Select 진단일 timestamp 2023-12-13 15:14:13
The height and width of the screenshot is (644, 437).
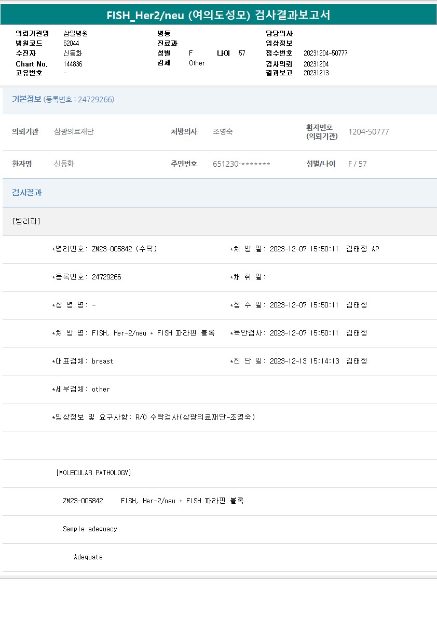click(305, 361)
